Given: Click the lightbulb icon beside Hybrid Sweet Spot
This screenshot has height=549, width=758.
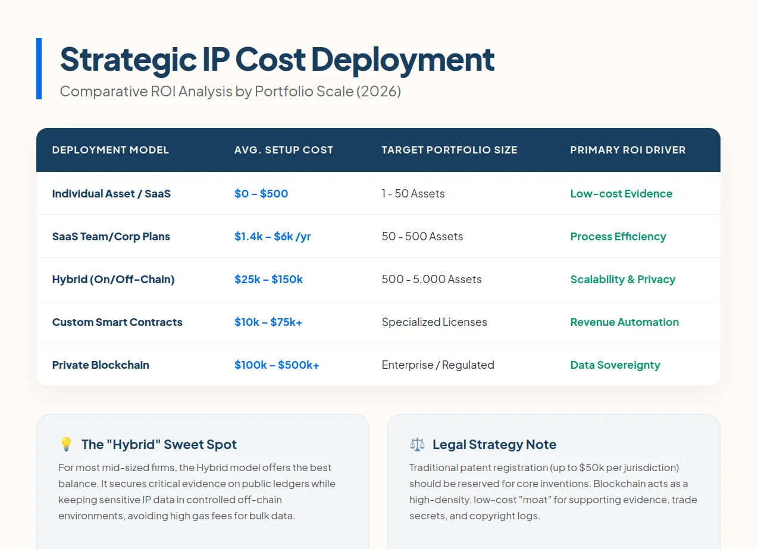Looking at the screenshot, I should (66, 444).
